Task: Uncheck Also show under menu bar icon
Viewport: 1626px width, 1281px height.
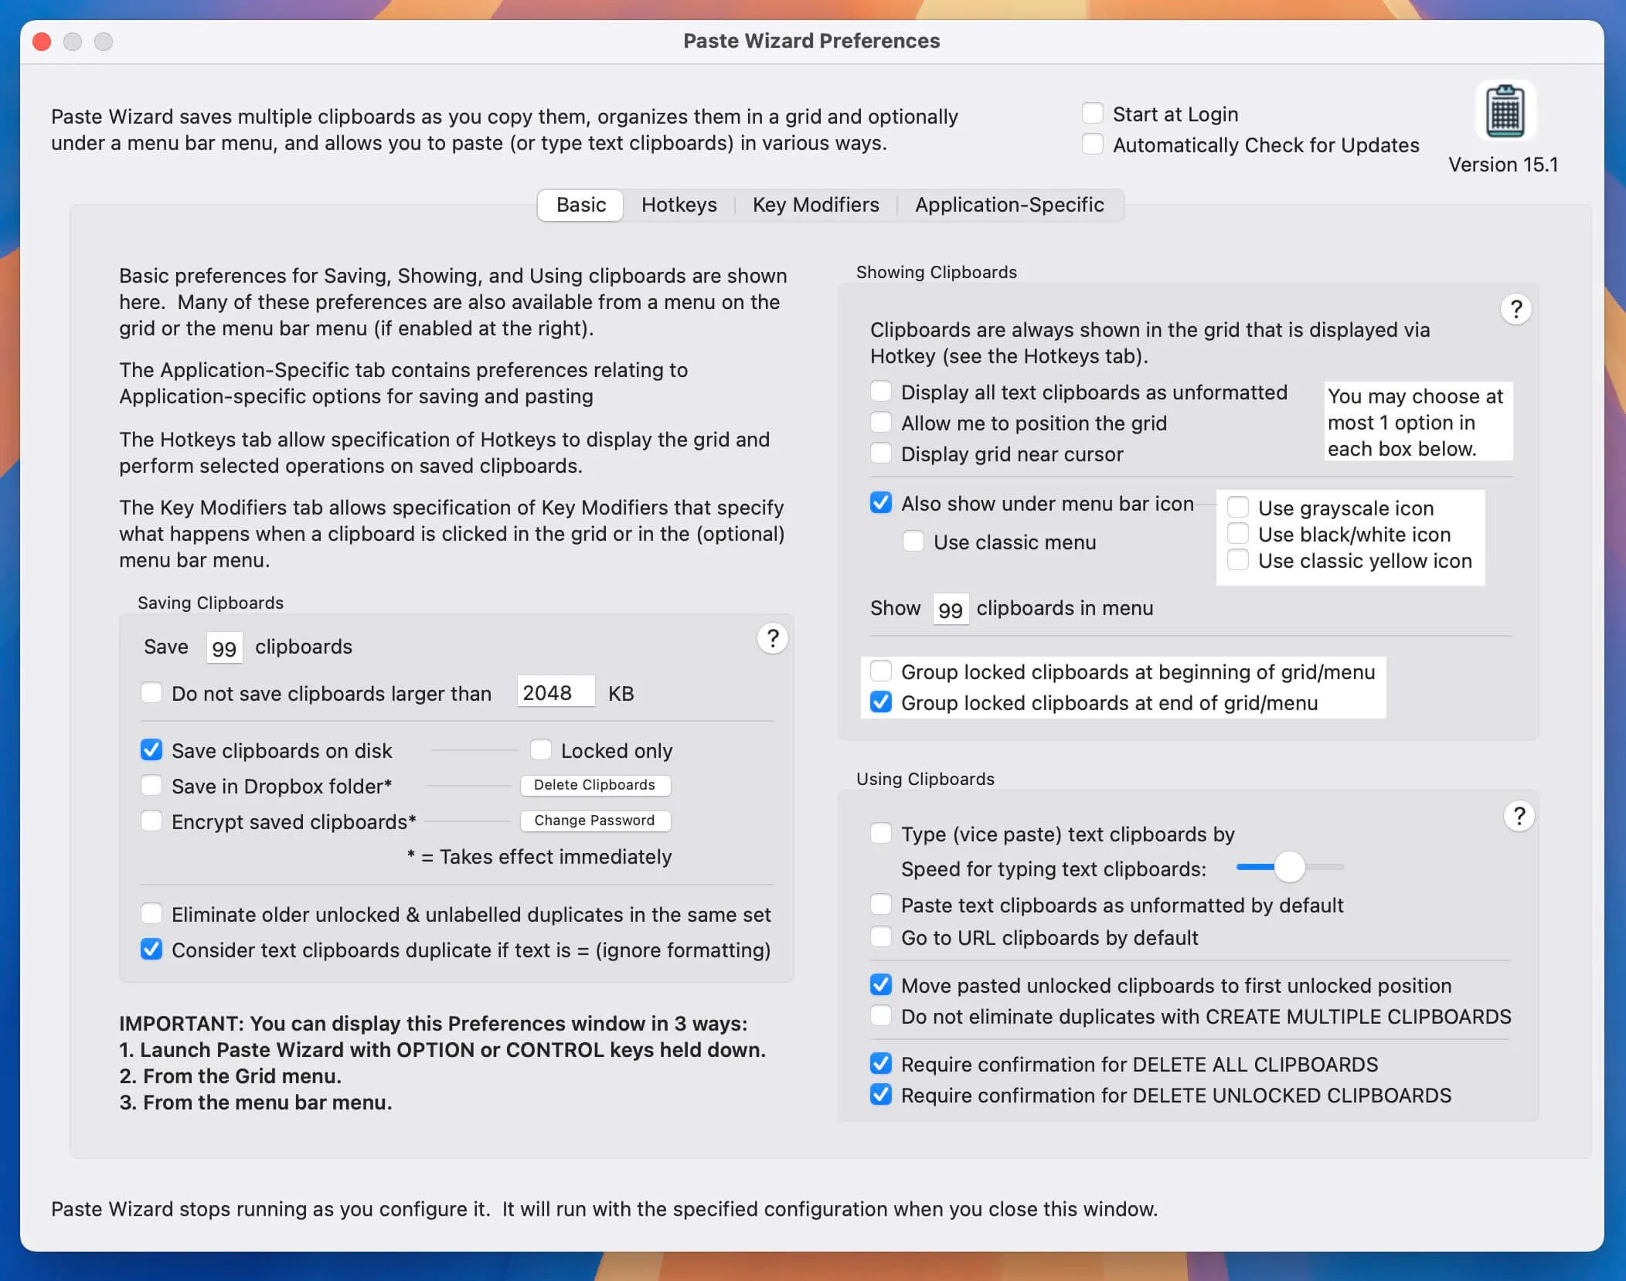Action: coord(880,503)
